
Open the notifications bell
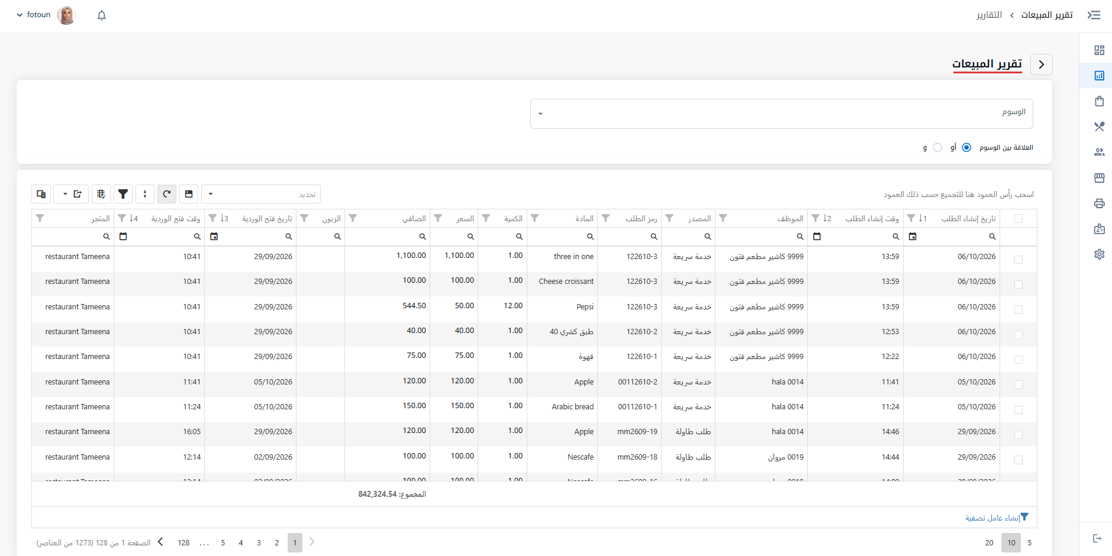[x=102, y=15]
